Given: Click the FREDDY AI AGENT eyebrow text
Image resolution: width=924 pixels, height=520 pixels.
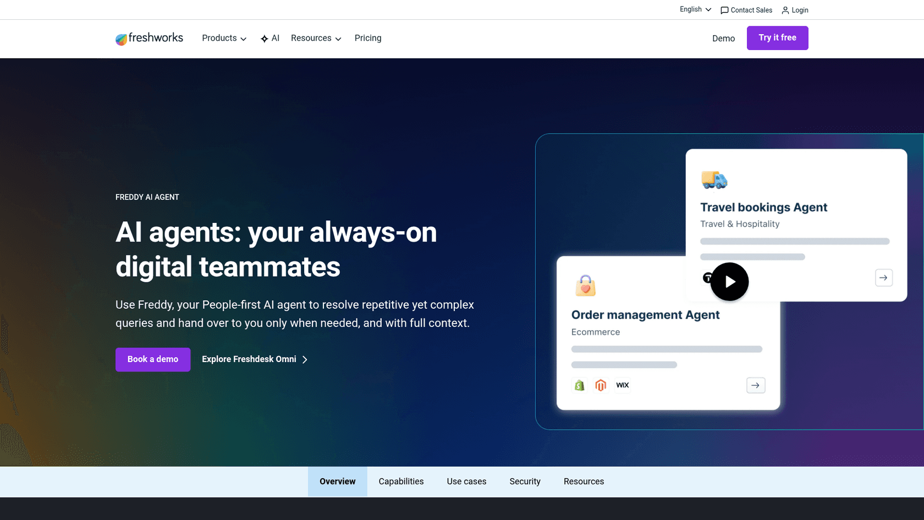Looking at the screenshot, I should (147, 197).
